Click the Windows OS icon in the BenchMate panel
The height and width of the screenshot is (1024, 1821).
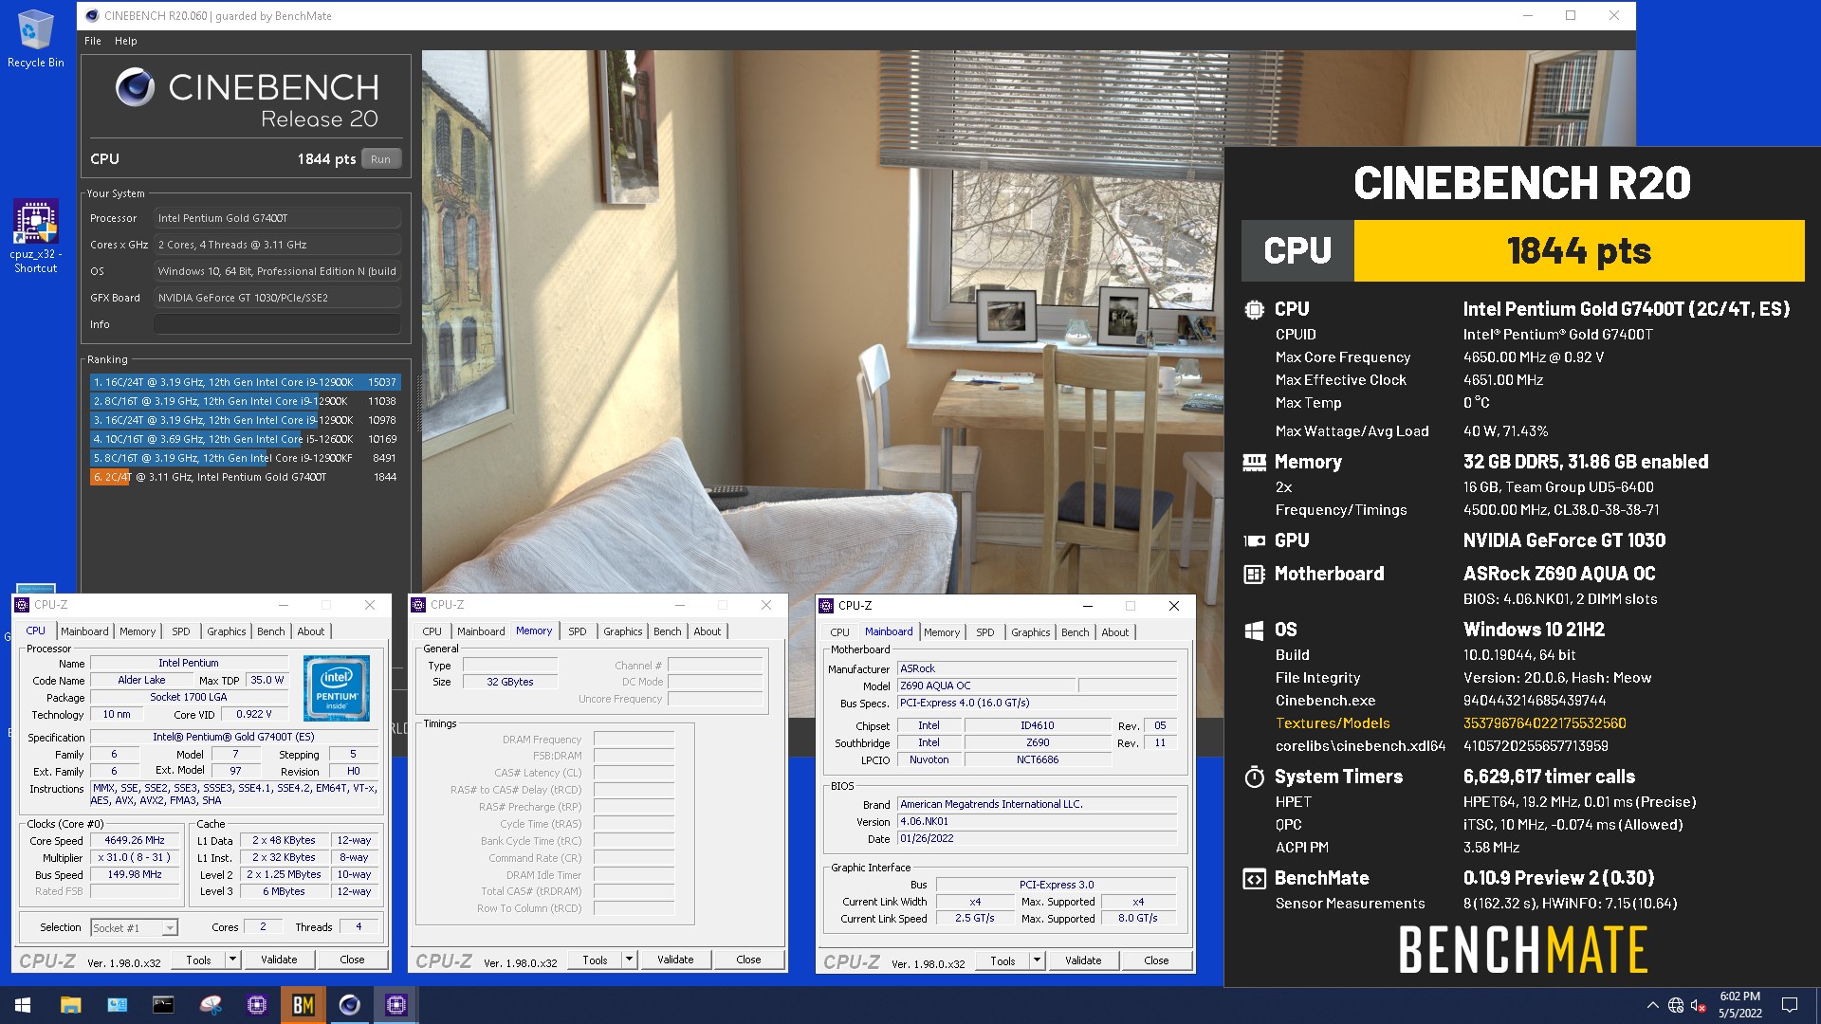pos(1254,630)
